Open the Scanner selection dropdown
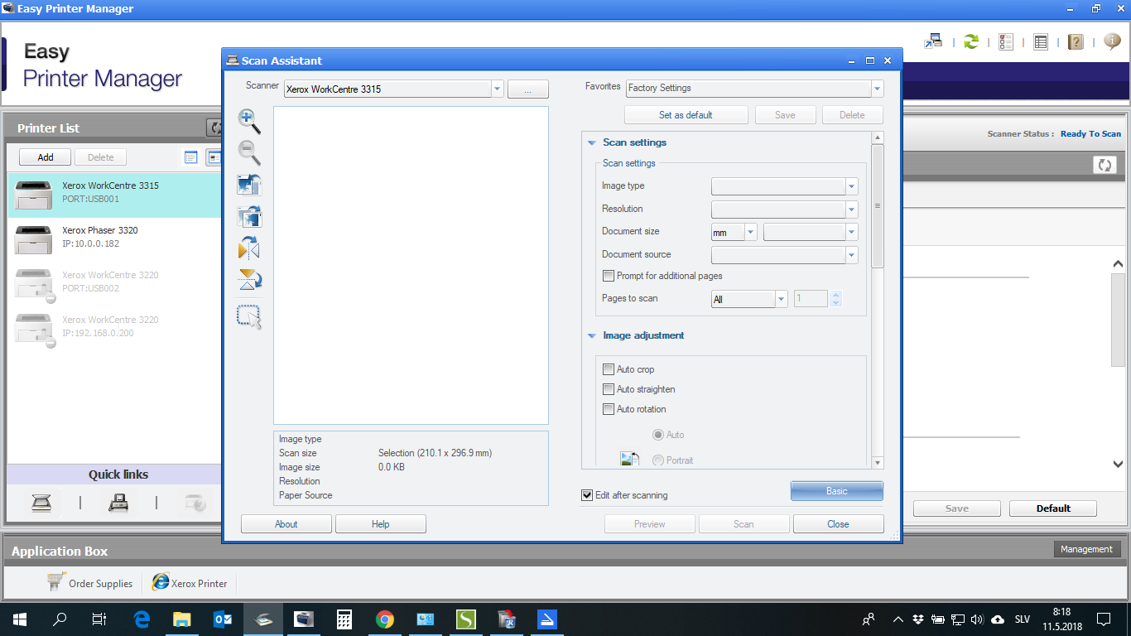The width and height of the screenshot is (1131, 636). click(497, 89)
